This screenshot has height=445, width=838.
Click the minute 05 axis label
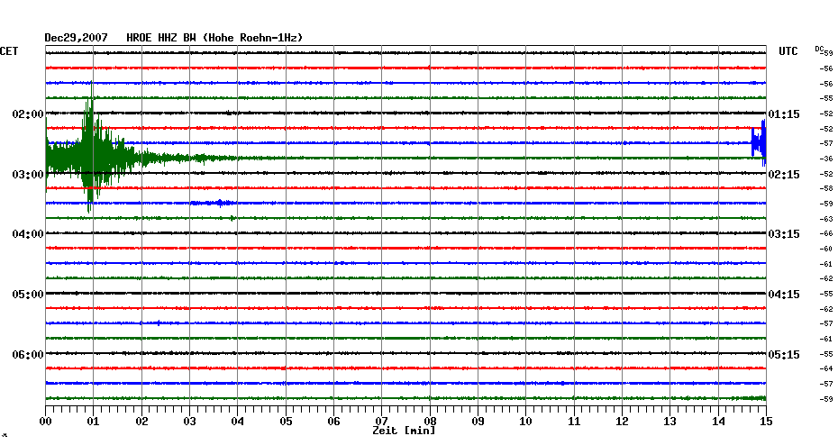286,421
